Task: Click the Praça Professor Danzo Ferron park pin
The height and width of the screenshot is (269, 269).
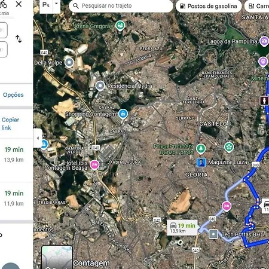Action: pyautogui.click(x=201, y=149)
